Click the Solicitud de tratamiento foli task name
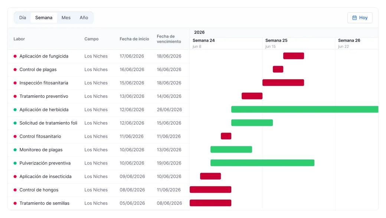Image resolution: width=386 pixels, height=218 pixels. point(49,123)
